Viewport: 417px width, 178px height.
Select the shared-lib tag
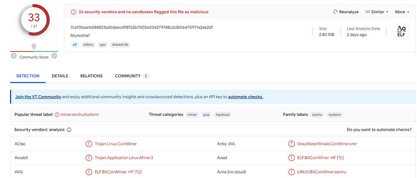coord(120,45)
